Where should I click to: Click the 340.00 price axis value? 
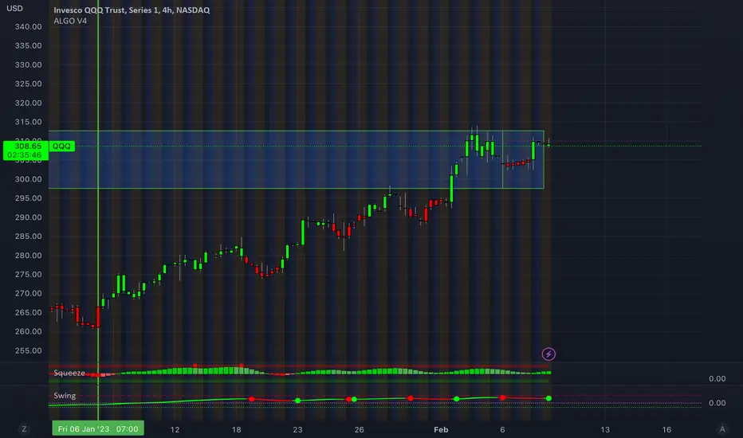[28, 27]
